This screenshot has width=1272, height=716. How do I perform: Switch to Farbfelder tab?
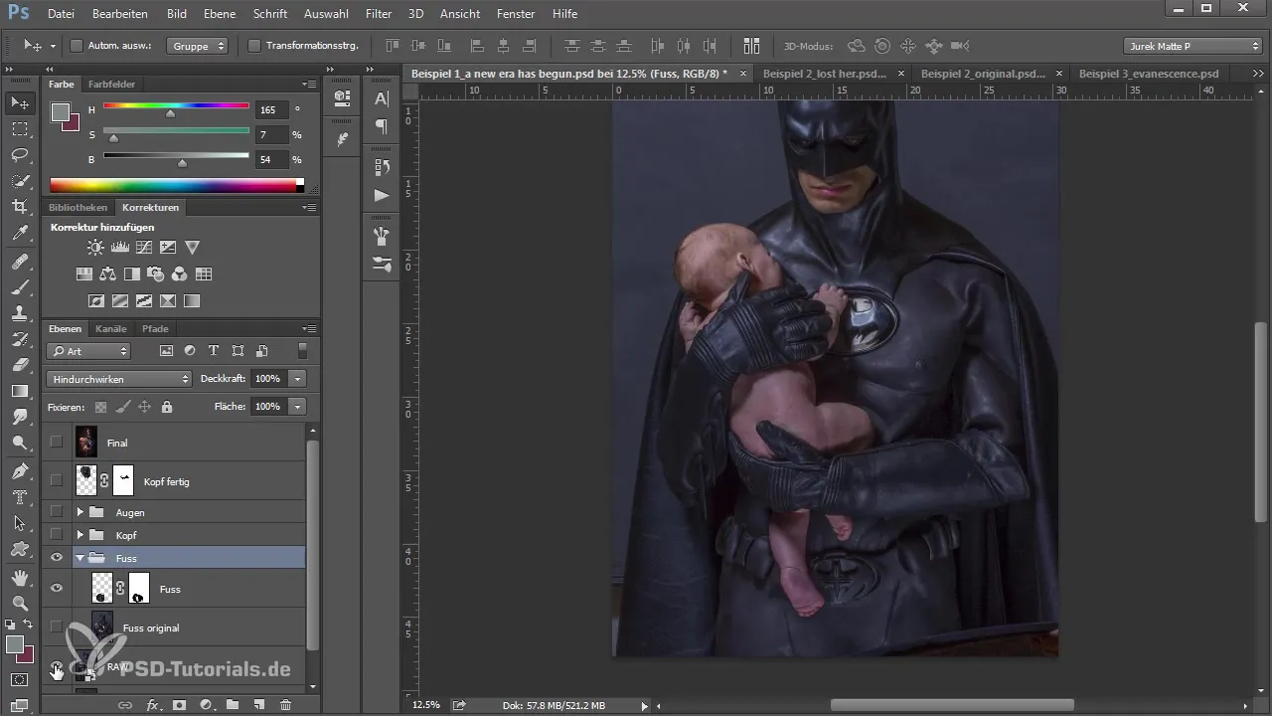(x=111, y=85)
